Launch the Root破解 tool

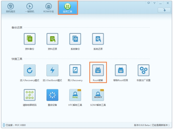coord(98,70)
